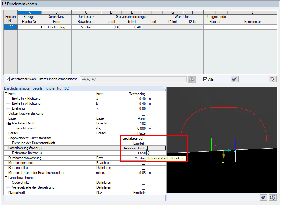Activate zoom-selection magnifier icon bottom right
The image size is (281, 206).
(x=272, y=197)
